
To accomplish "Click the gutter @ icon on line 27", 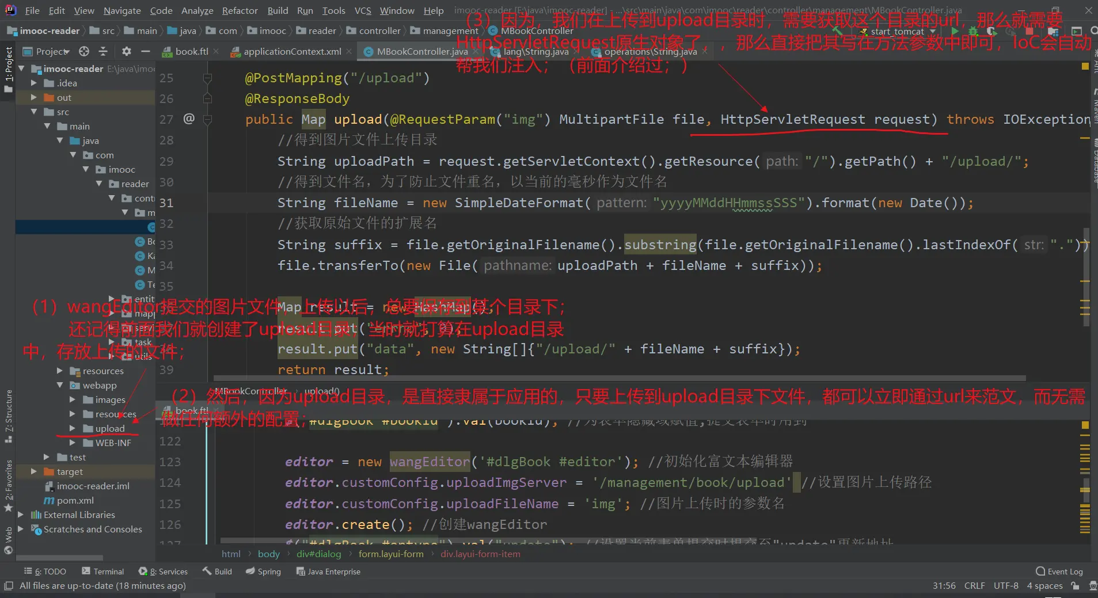I will pos(189,119).
